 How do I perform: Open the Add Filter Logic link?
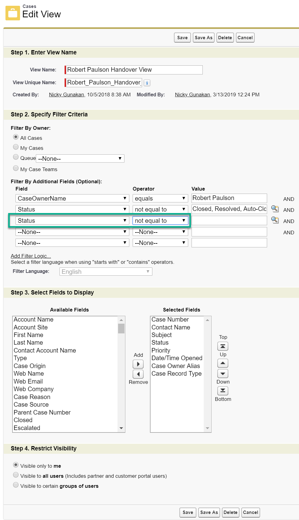point(31,256)
